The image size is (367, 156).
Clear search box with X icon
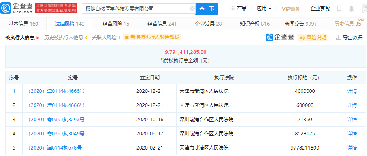(192, 9)
